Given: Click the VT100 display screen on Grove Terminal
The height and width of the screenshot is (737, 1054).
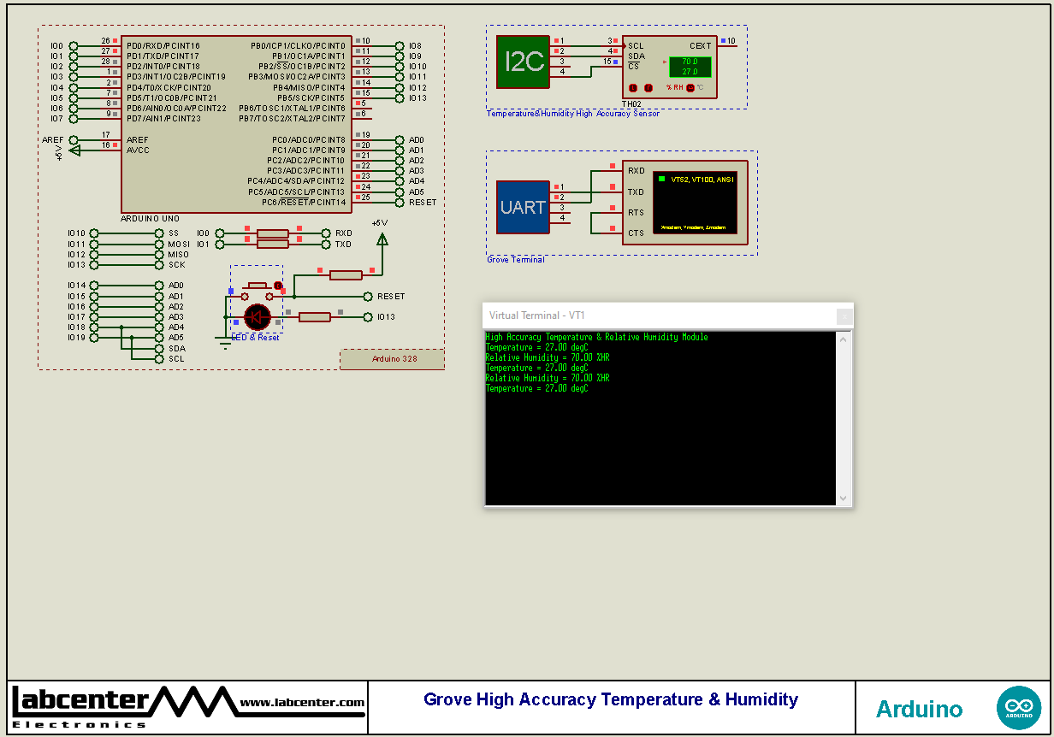Looking at the screenshot, I should 696,203.
